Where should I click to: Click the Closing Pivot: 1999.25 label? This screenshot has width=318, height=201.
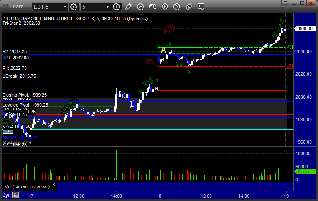pyautogui.click(x=25, y=95)
